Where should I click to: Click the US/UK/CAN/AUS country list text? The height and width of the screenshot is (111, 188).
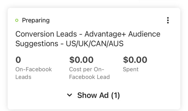(95, 44)
